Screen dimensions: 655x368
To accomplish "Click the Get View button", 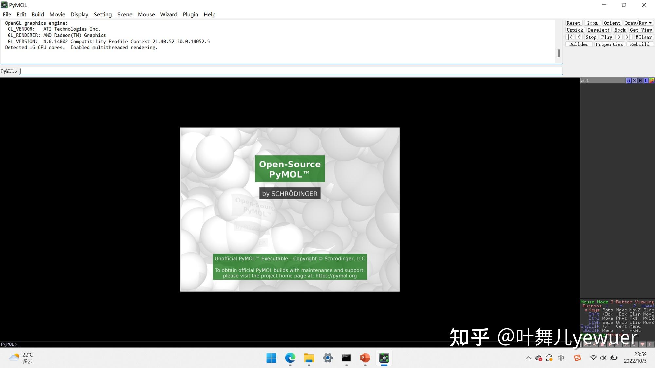I will coord(641,30).
